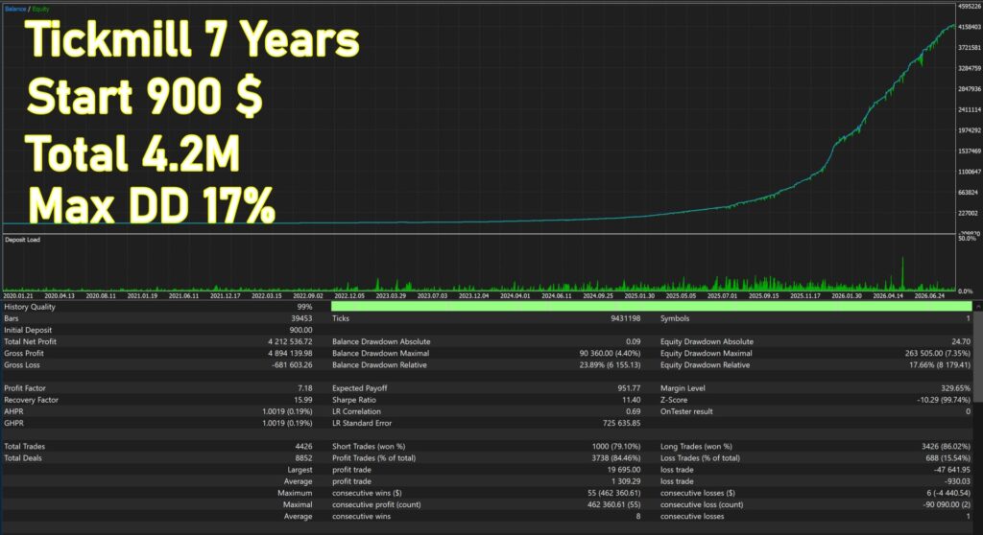Select the Bars value '39453'

point(301,318)
